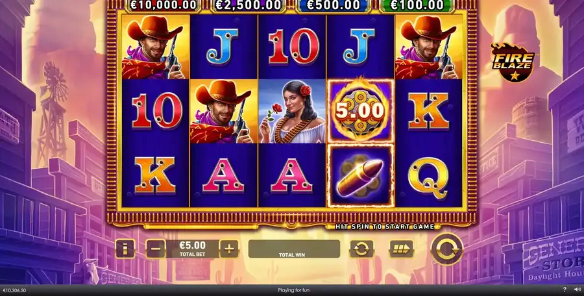Viewport: 584px width, 296px height.
Task: Click the €10,306.50 balance in status bar
Action: coord(14,290)
